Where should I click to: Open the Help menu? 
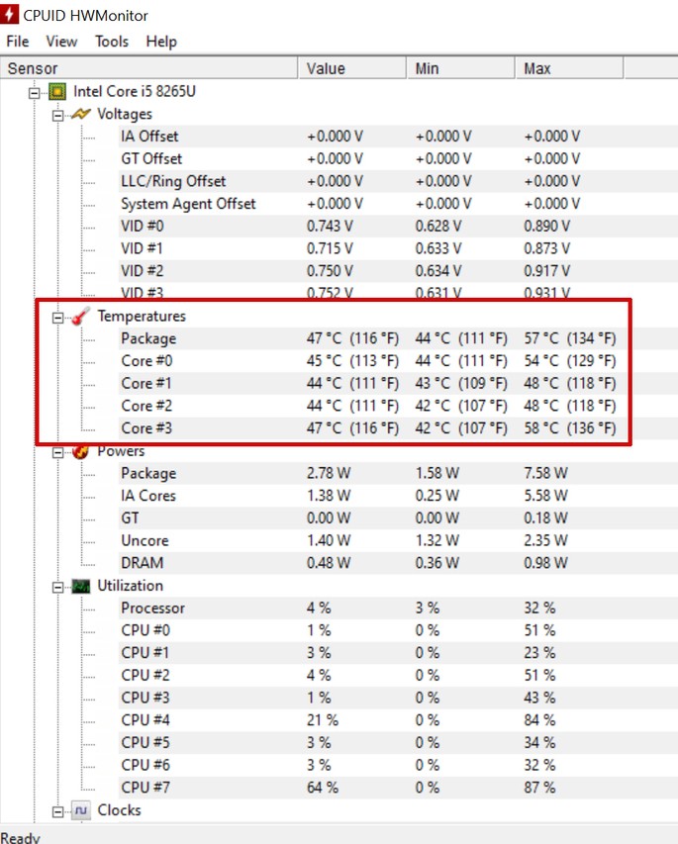pos(161,42)
